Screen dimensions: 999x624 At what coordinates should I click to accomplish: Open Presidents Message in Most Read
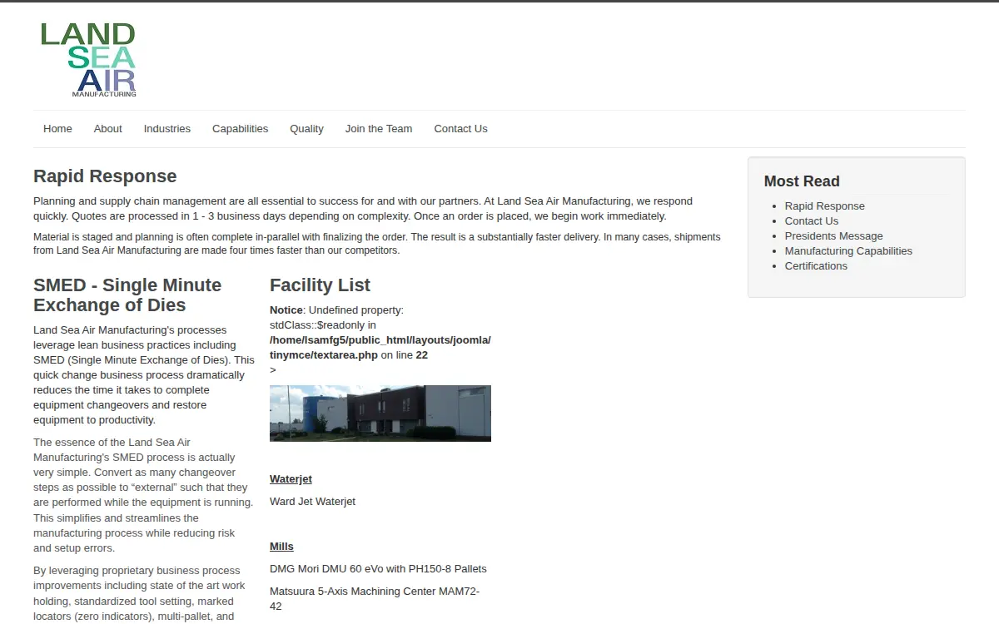point(833,236)
